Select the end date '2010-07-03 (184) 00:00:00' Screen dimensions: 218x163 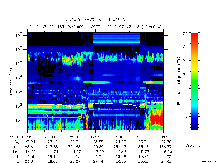(x=134, y=27)
